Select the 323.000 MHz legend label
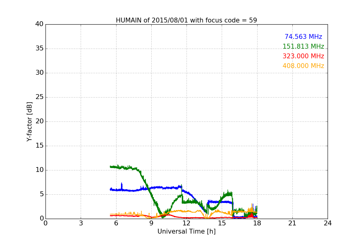The width and height of the screenshot is (364, 243). click(x=303, y=56)
